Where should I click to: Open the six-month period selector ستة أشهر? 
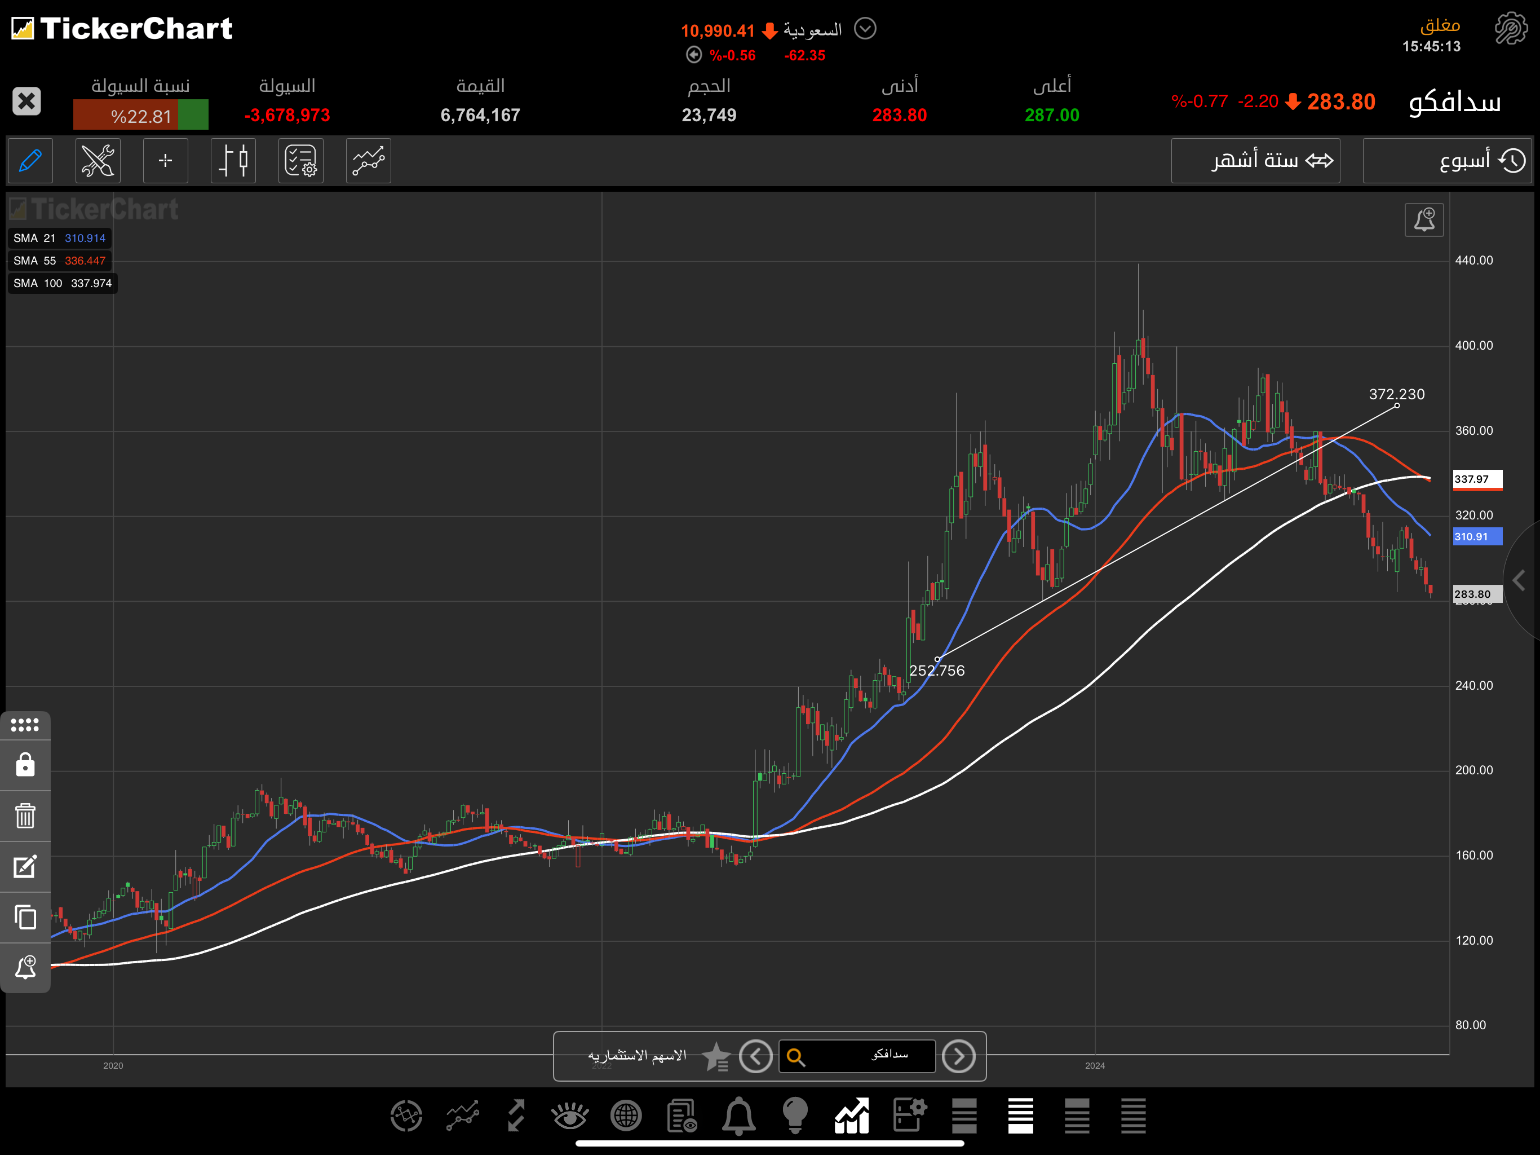point(1255,161)
